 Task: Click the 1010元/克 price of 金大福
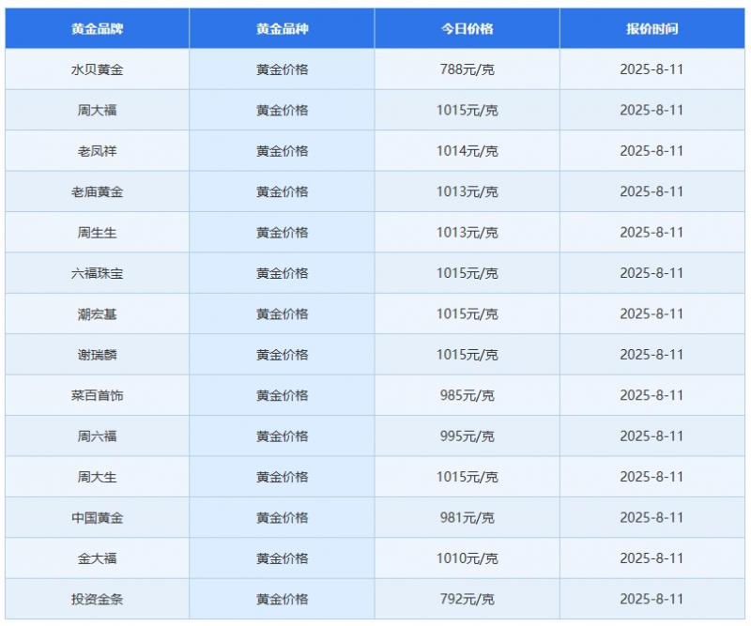[x=467, y=558]
